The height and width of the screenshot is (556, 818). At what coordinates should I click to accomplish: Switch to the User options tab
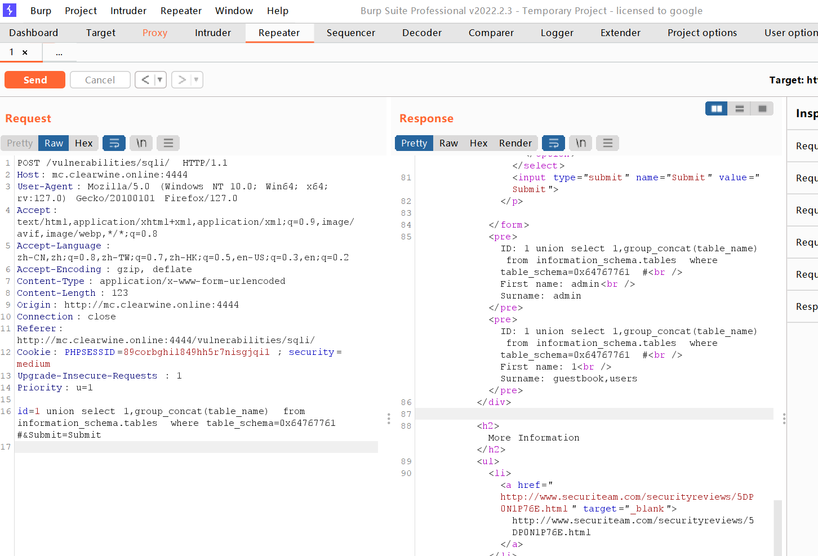(790, 33)
